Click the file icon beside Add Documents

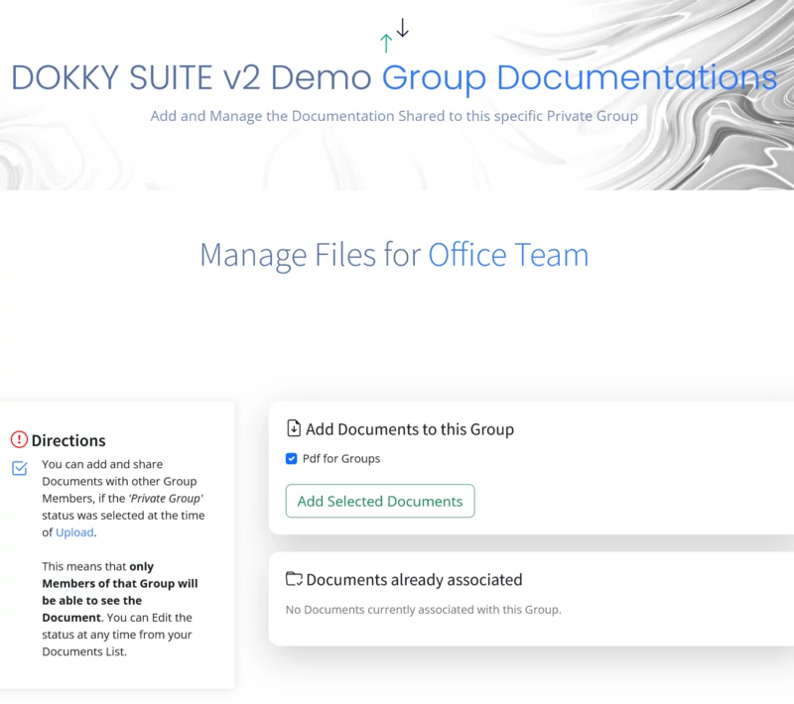294,429
